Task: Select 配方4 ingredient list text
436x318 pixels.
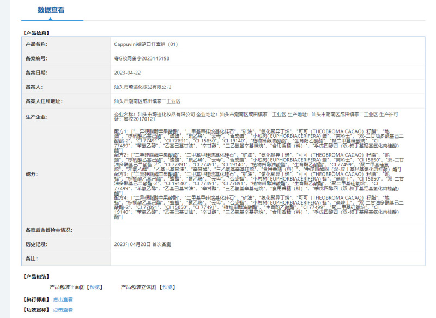Action: 259,208
